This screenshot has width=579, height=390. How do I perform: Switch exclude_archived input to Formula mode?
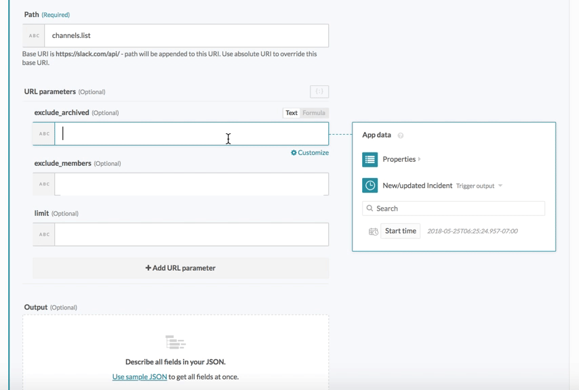pos(313,112)
